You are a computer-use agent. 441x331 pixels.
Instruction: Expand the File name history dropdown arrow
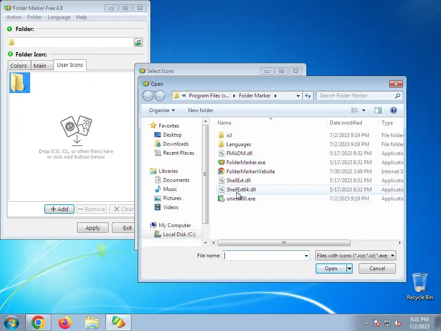click(x=306, y=256)
